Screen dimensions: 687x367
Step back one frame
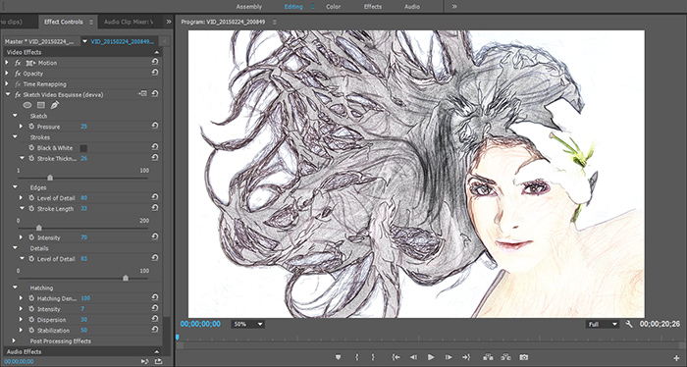click(413, 357)
